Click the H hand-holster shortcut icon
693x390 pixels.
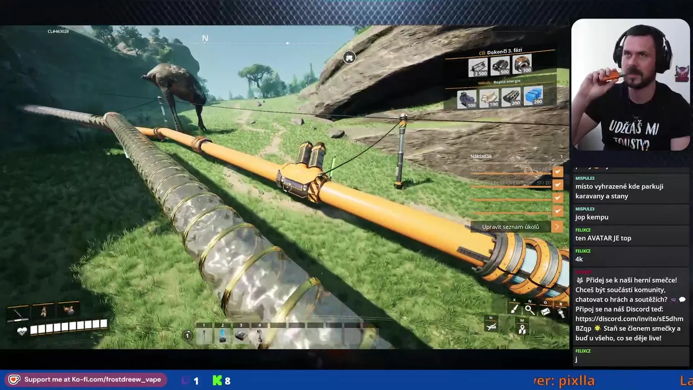click(491, 326)
